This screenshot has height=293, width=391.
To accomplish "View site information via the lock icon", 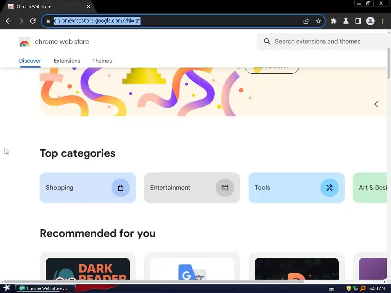I will pos(48,21).
